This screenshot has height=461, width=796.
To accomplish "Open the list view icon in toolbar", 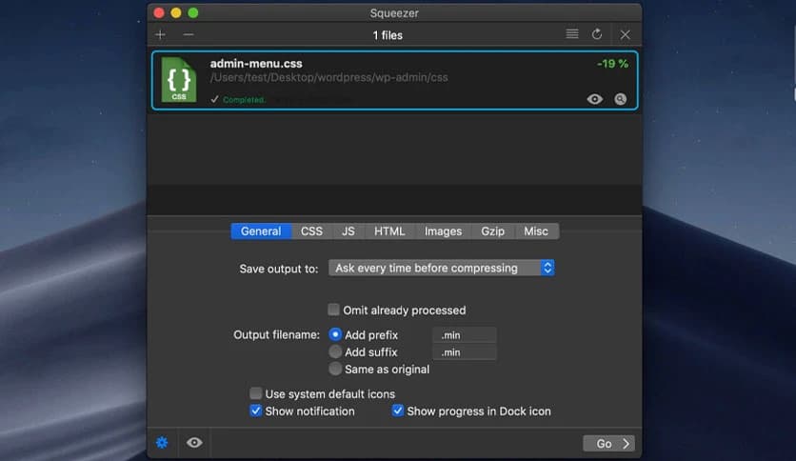I will coord(572,34).
